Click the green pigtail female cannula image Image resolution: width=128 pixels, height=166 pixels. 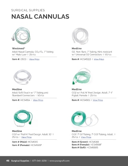coord(81,76)
